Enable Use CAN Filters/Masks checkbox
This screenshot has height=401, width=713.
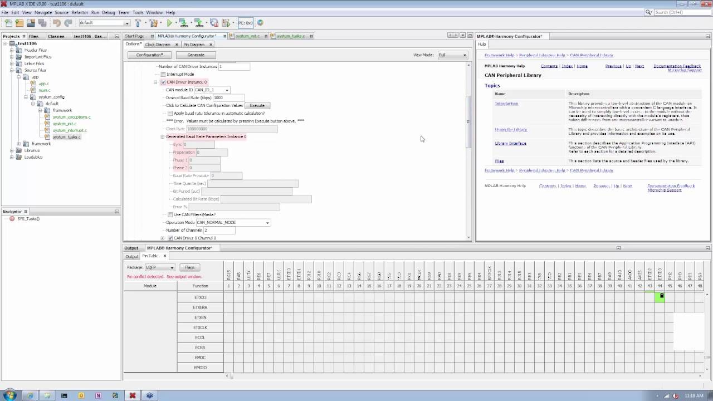pos(170,214)
